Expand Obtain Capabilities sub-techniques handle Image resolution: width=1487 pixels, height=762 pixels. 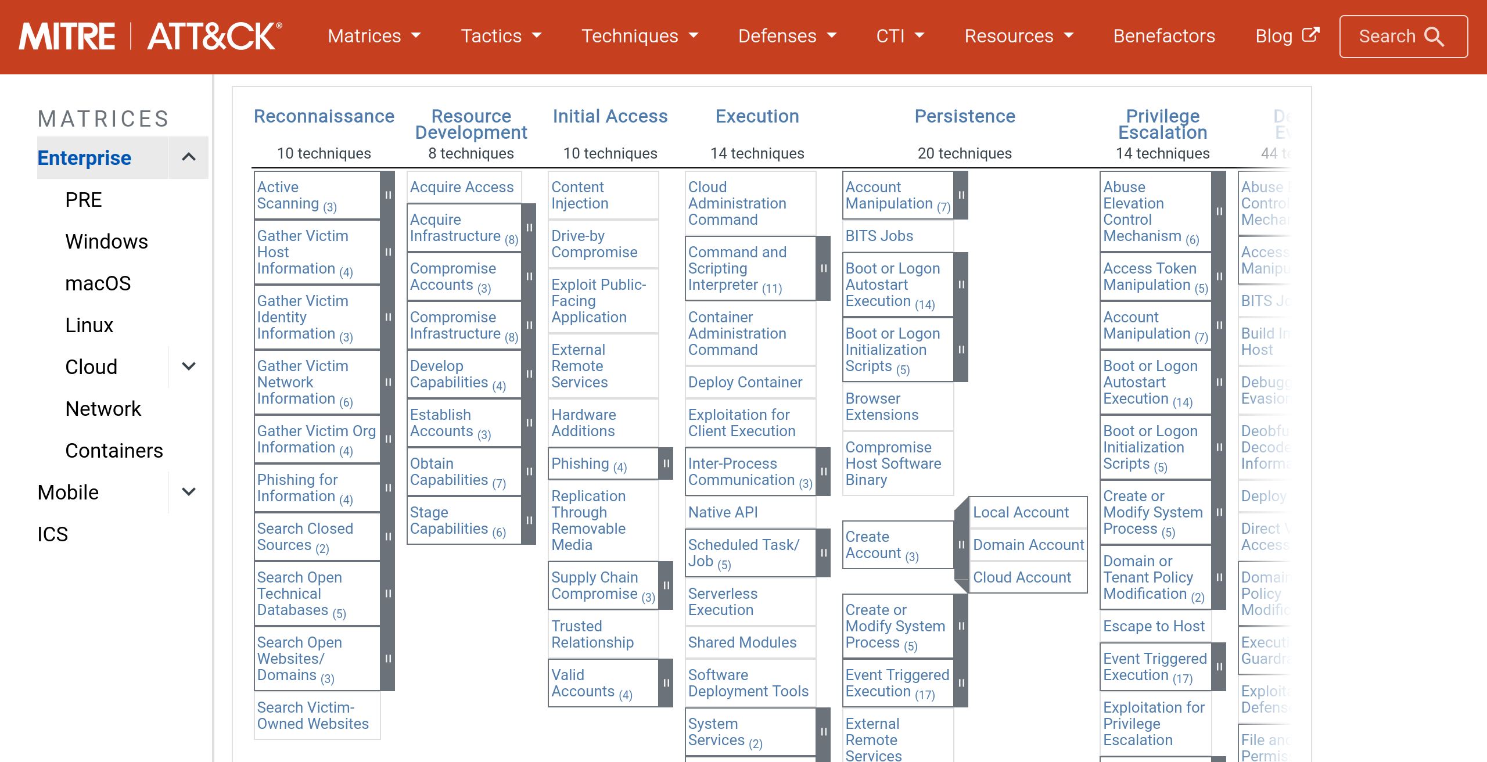(529, 472)
